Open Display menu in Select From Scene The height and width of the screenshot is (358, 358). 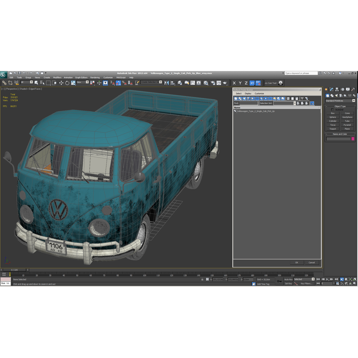click(x=248, y=94)
